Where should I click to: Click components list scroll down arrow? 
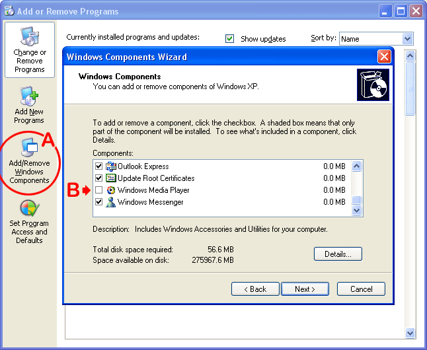pyautogui.click(x=357, y=211)
